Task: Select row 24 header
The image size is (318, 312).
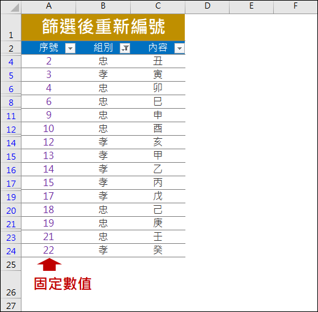Action: pos(11,251)
